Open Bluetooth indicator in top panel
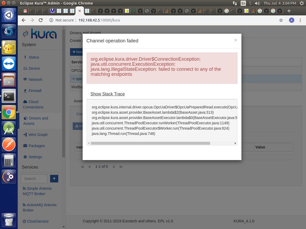Viewport: 306px width, 229px height. tap(250, 3)
